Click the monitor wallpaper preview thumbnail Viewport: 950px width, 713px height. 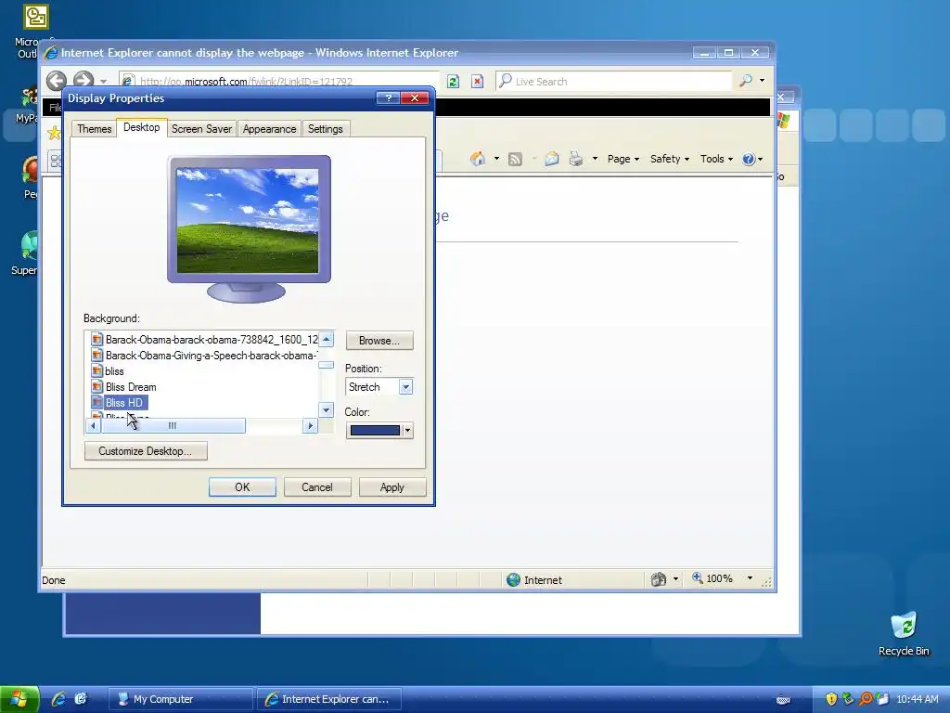[x=247, y=221]
